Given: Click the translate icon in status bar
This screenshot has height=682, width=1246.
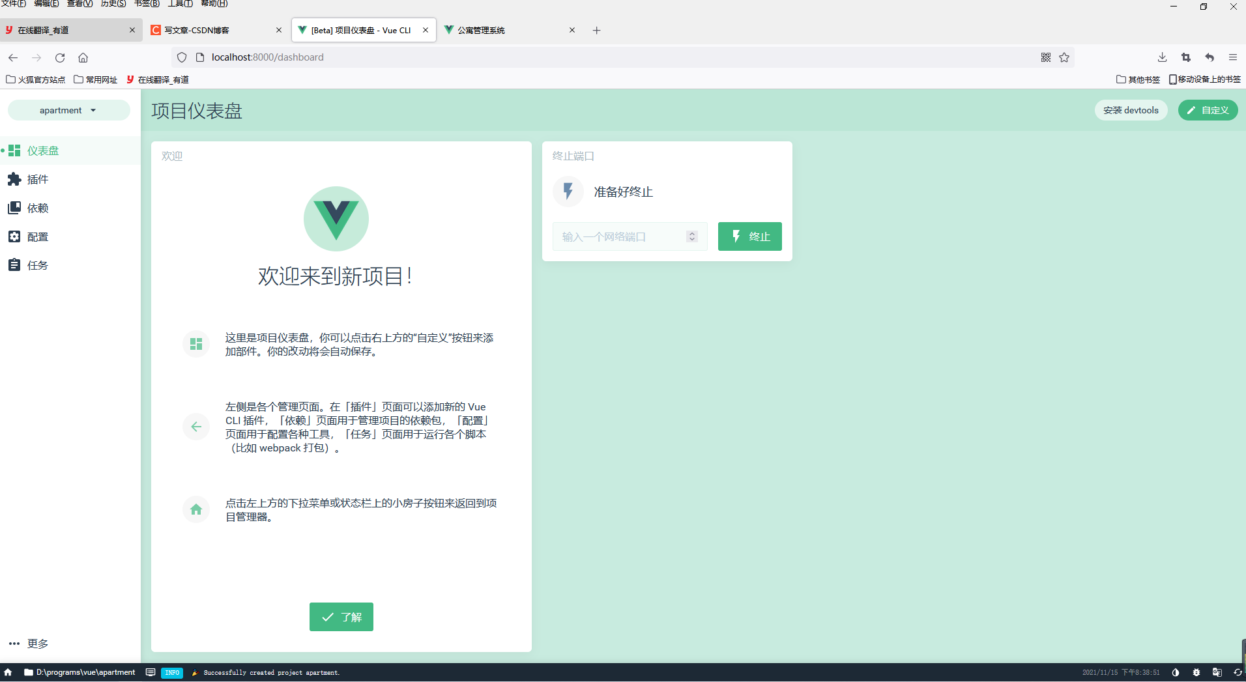Looking at the screenshot, I should coord(1217,672).
